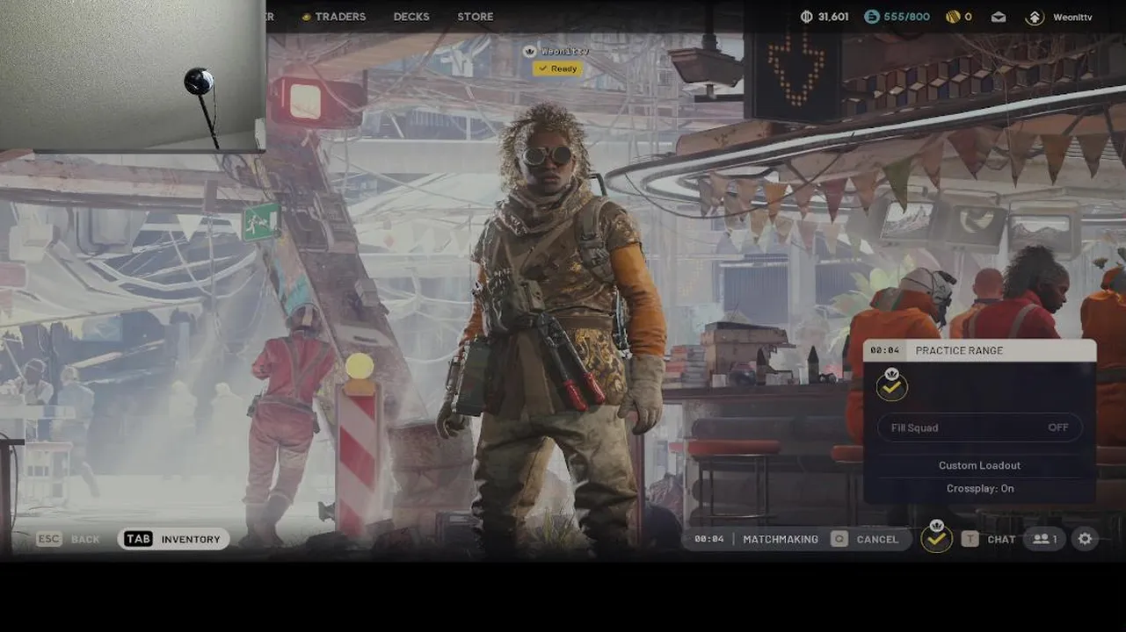Open the Weonittv profile rank icon

[1035, 17]
